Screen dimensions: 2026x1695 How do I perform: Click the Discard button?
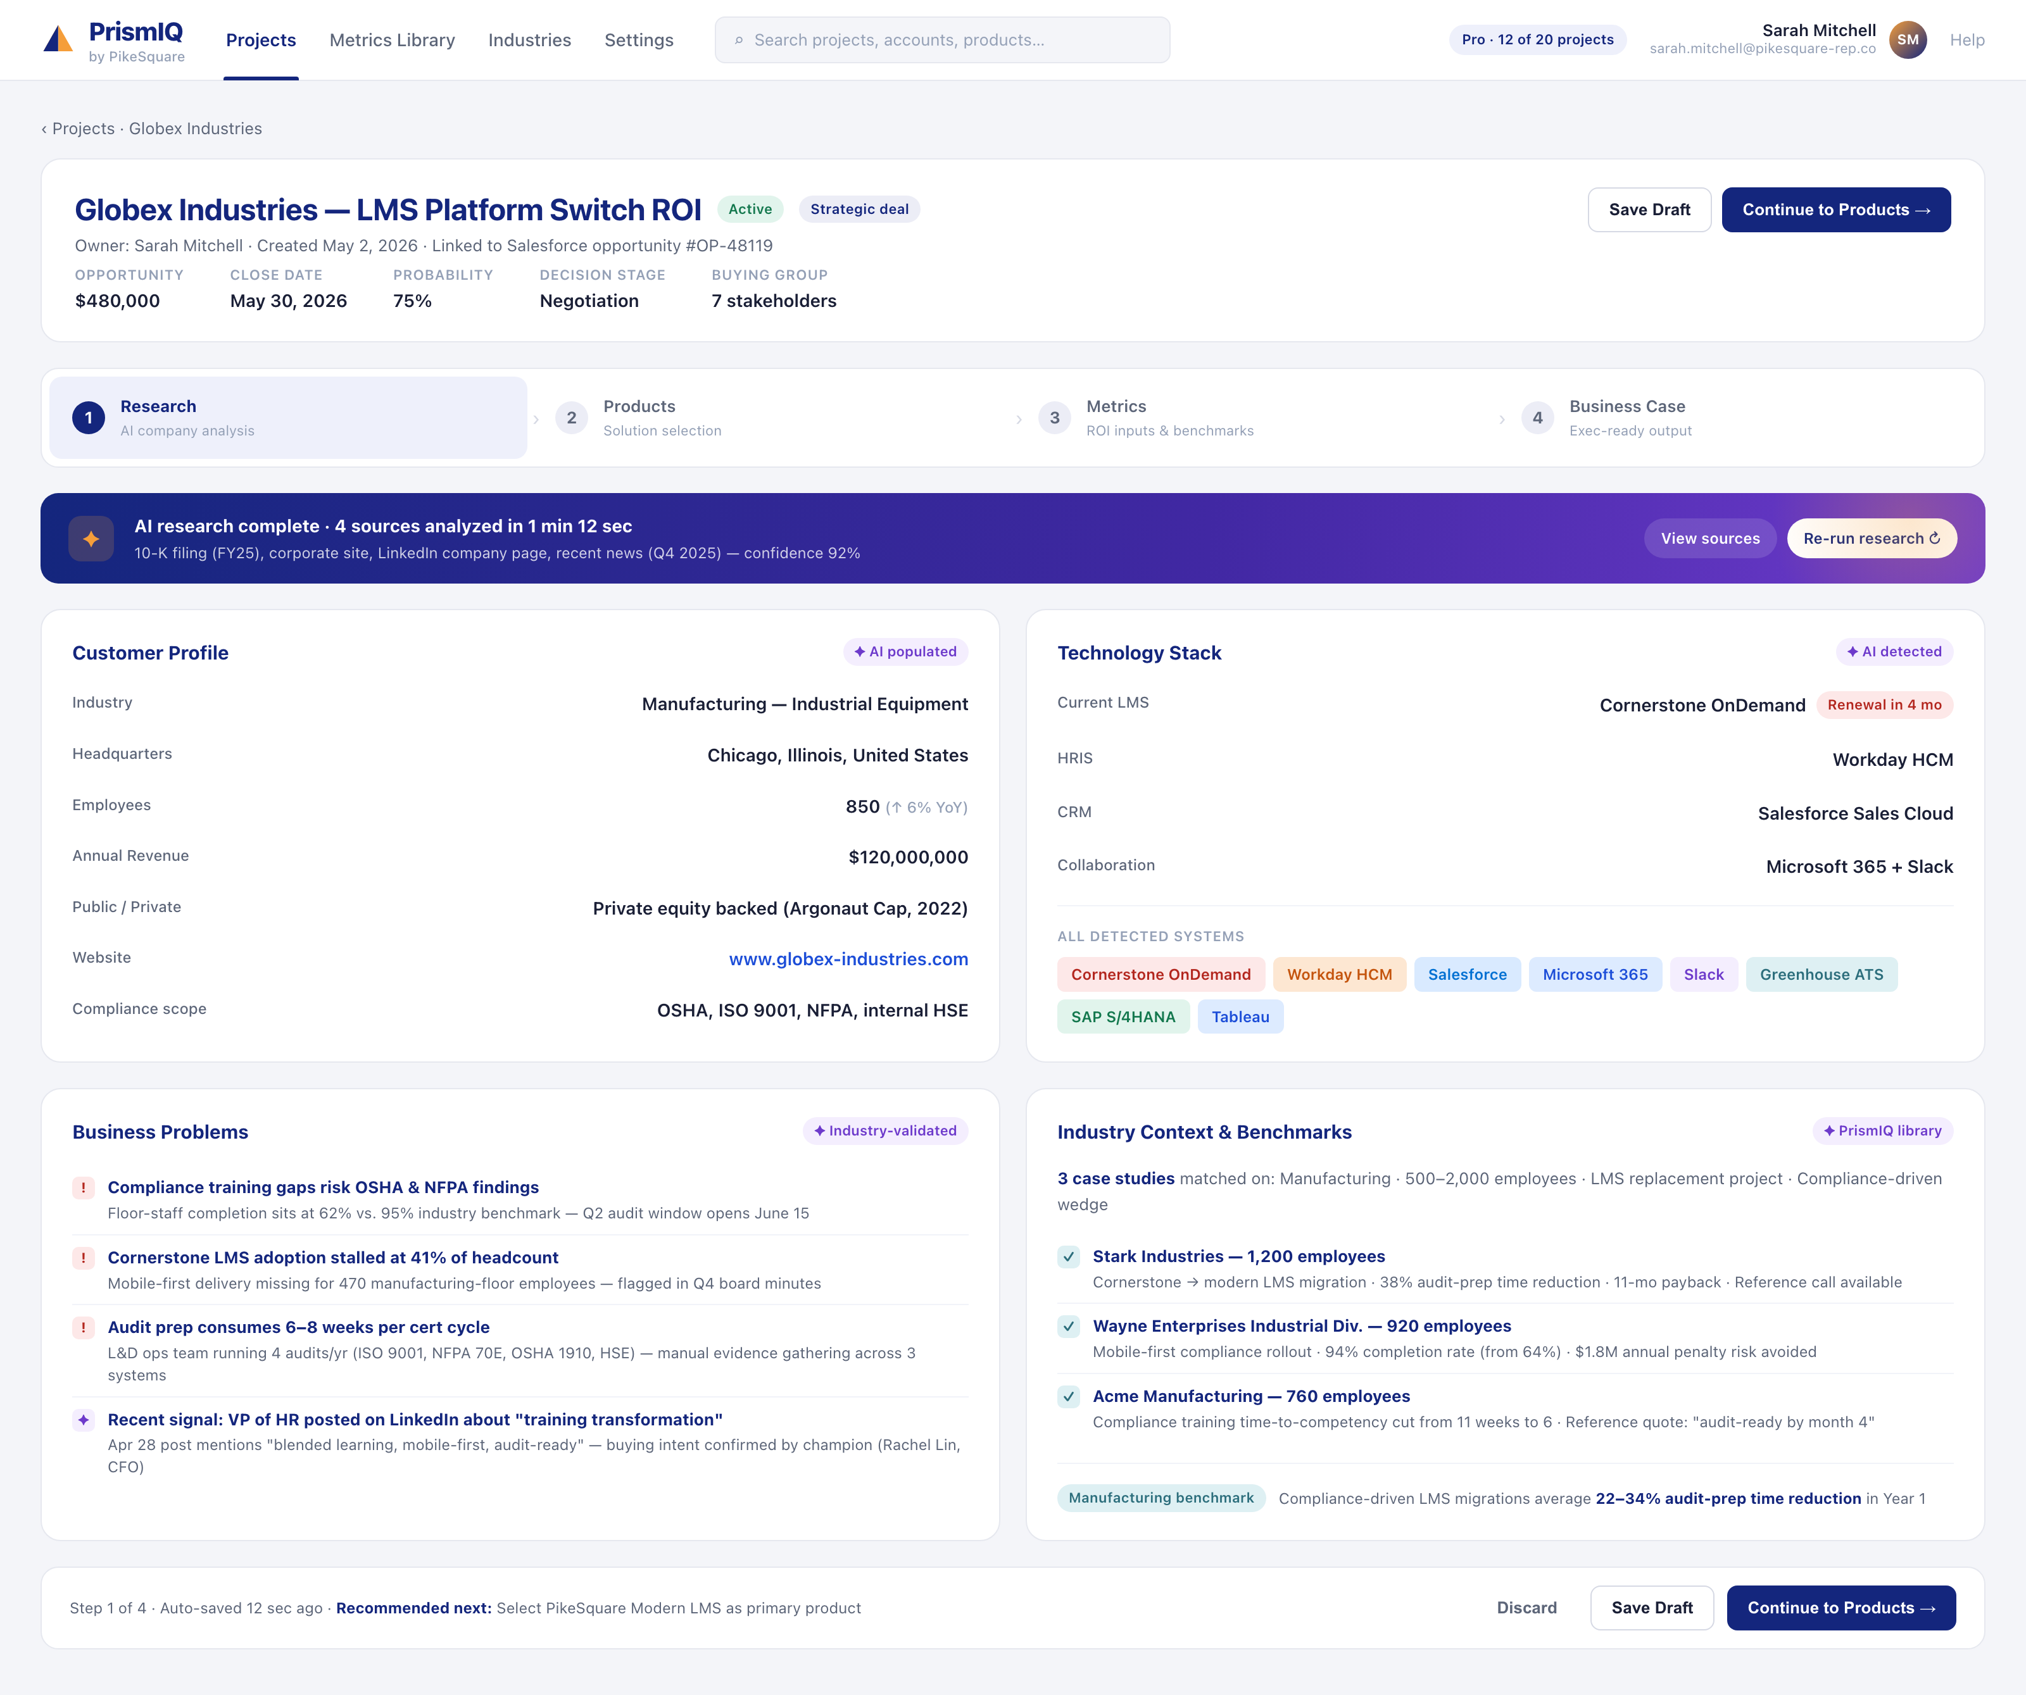tap(1526, 1608)
